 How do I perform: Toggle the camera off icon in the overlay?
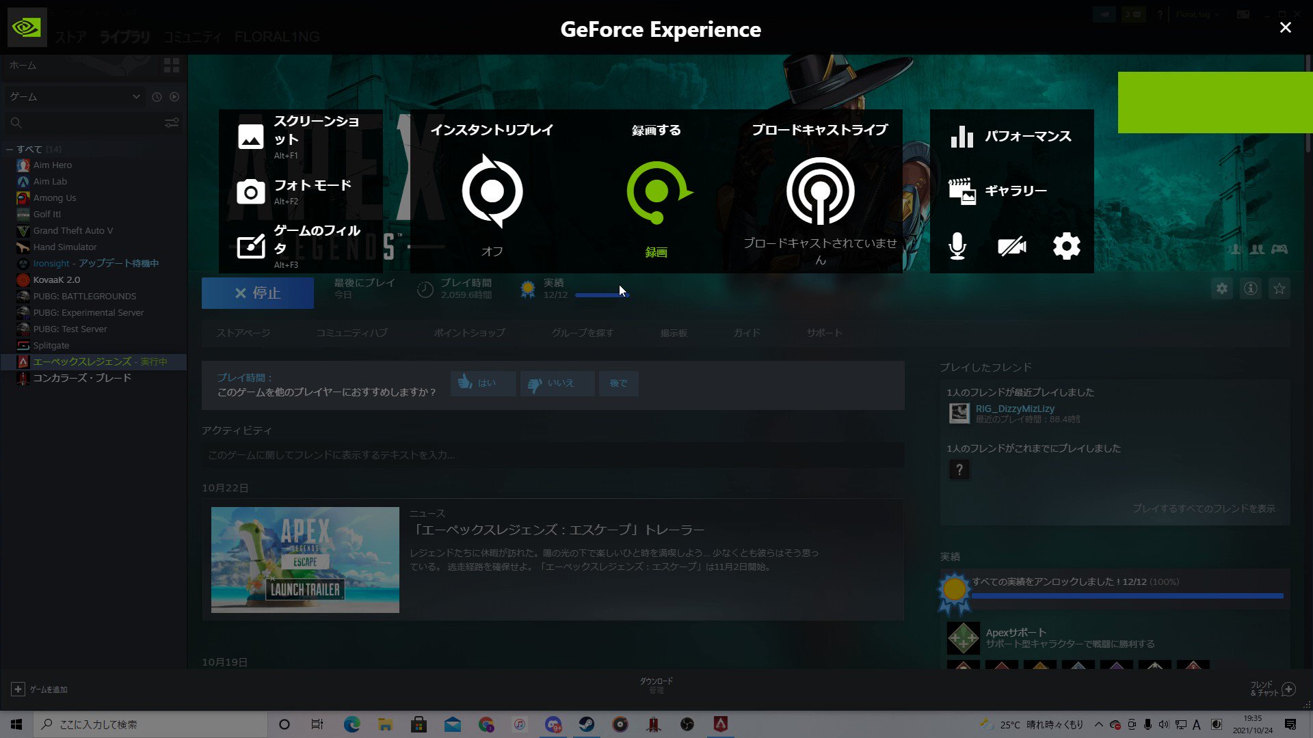(x=1012, y=246)
